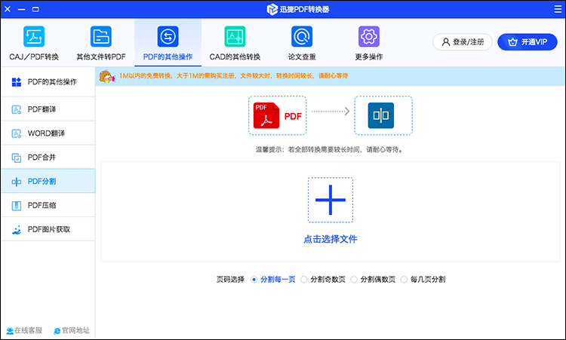Click the 迅捷PDF转换器 app logo
Viewport: 566px width, 340px height.
click(272, 9)
